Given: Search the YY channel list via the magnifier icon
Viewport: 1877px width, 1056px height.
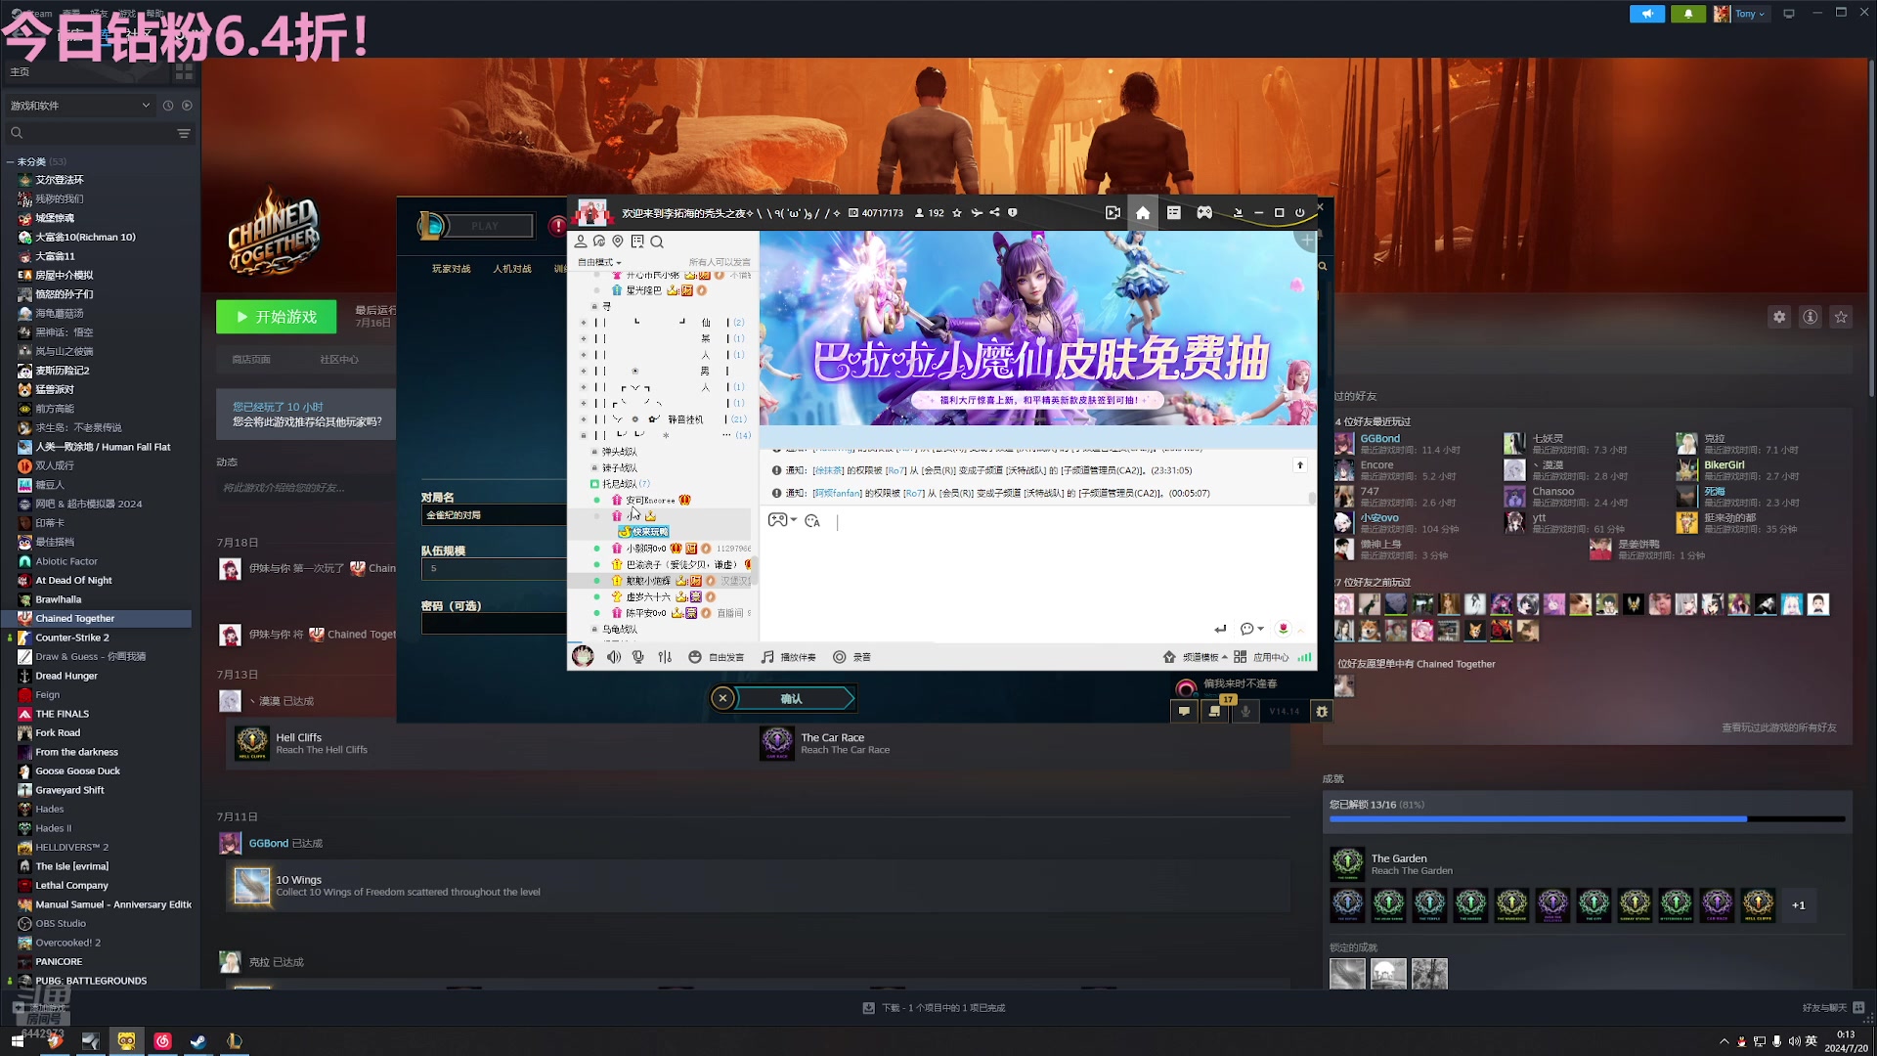Looking at the screenshot, I should pos(657,242).
